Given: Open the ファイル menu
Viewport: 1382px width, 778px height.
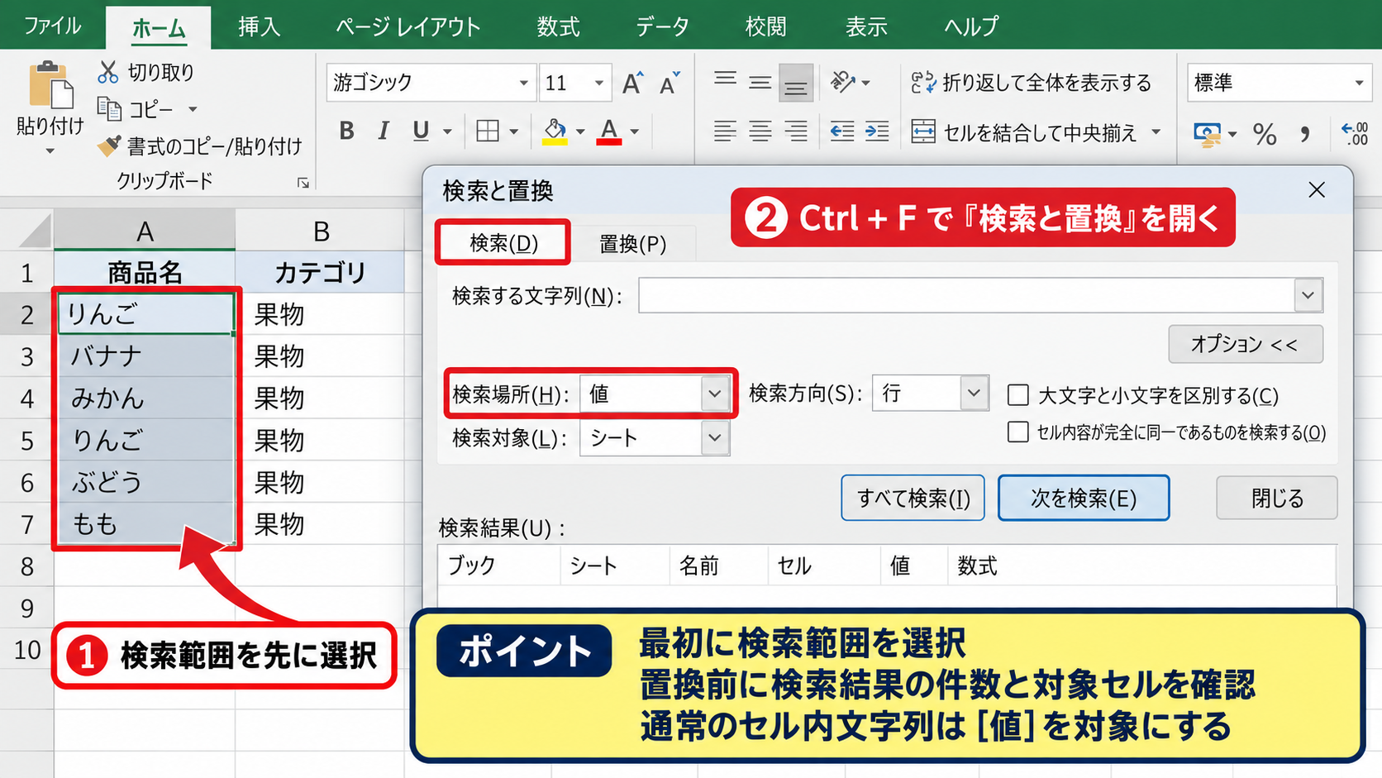Looking at the screenshot, I should [x=53, y=26].
